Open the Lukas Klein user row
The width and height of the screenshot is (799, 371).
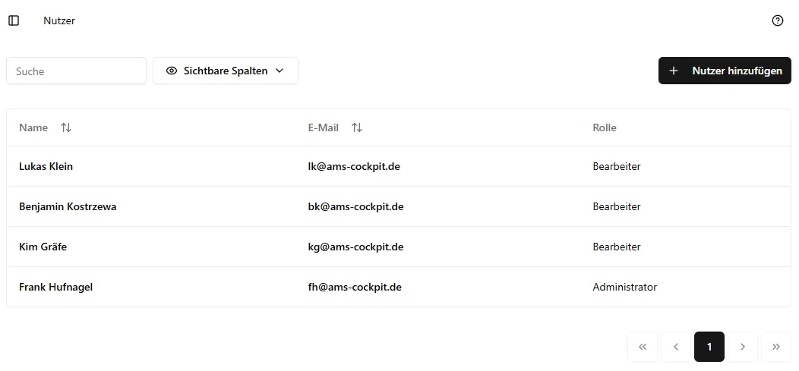tap(46, 166)
